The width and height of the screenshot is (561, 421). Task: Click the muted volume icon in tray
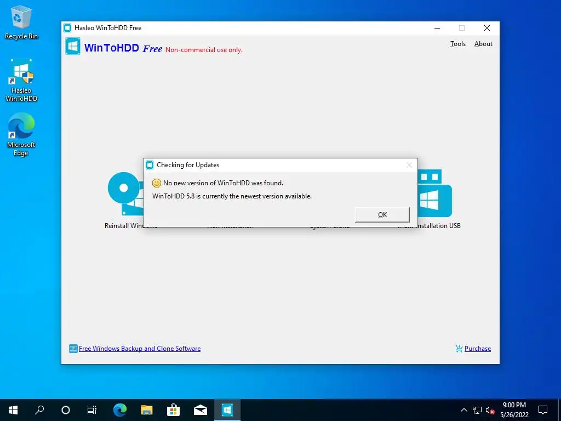pos(490,410)
